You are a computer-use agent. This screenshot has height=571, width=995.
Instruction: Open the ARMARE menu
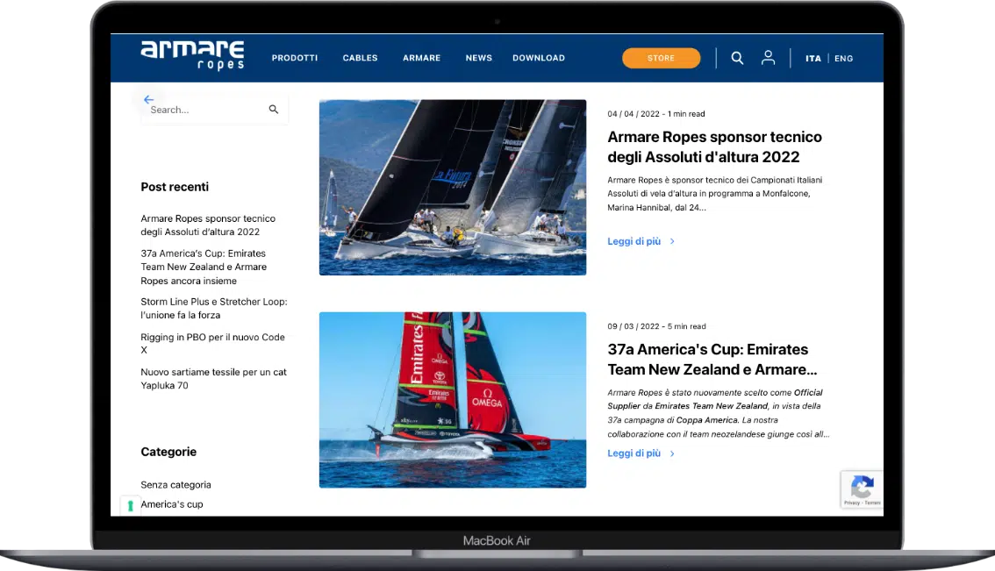click(x=421, y=58)
